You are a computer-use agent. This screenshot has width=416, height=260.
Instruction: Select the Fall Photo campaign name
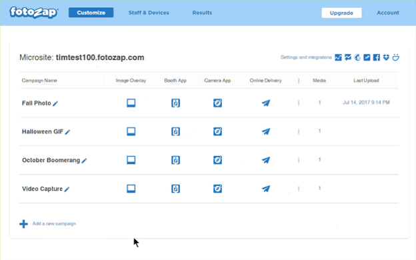[x=37, y=103]
